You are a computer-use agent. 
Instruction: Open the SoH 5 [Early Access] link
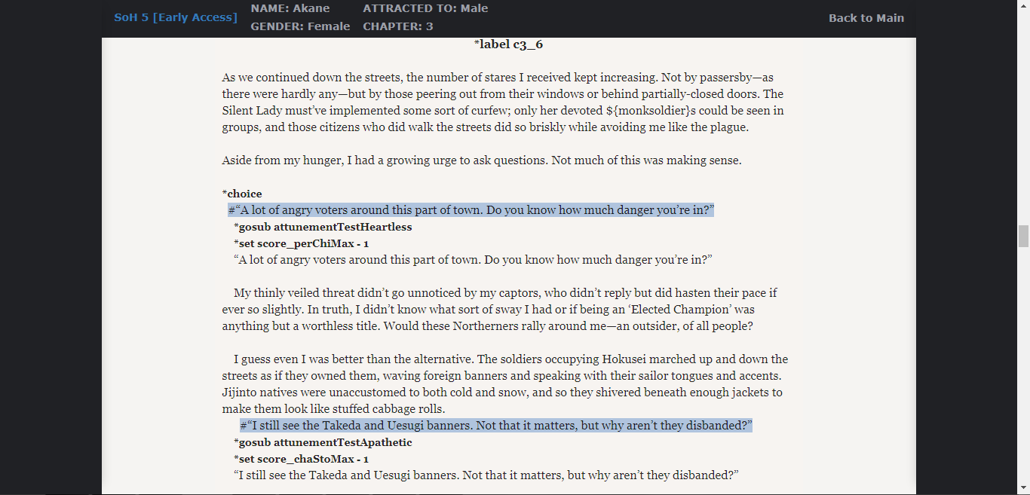click(x=176, y=17)
